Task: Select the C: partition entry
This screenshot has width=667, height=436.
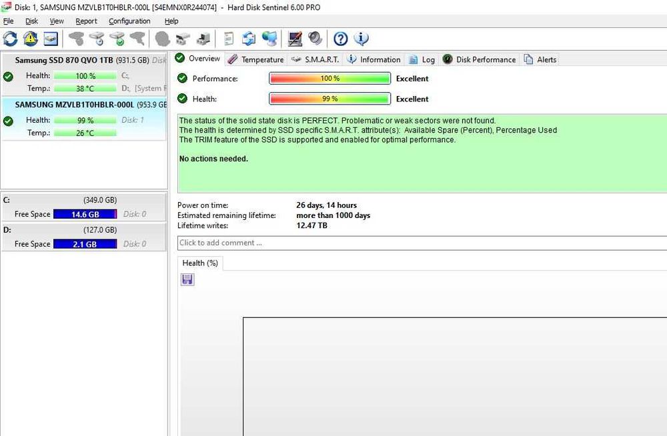Action: [84, 207]
